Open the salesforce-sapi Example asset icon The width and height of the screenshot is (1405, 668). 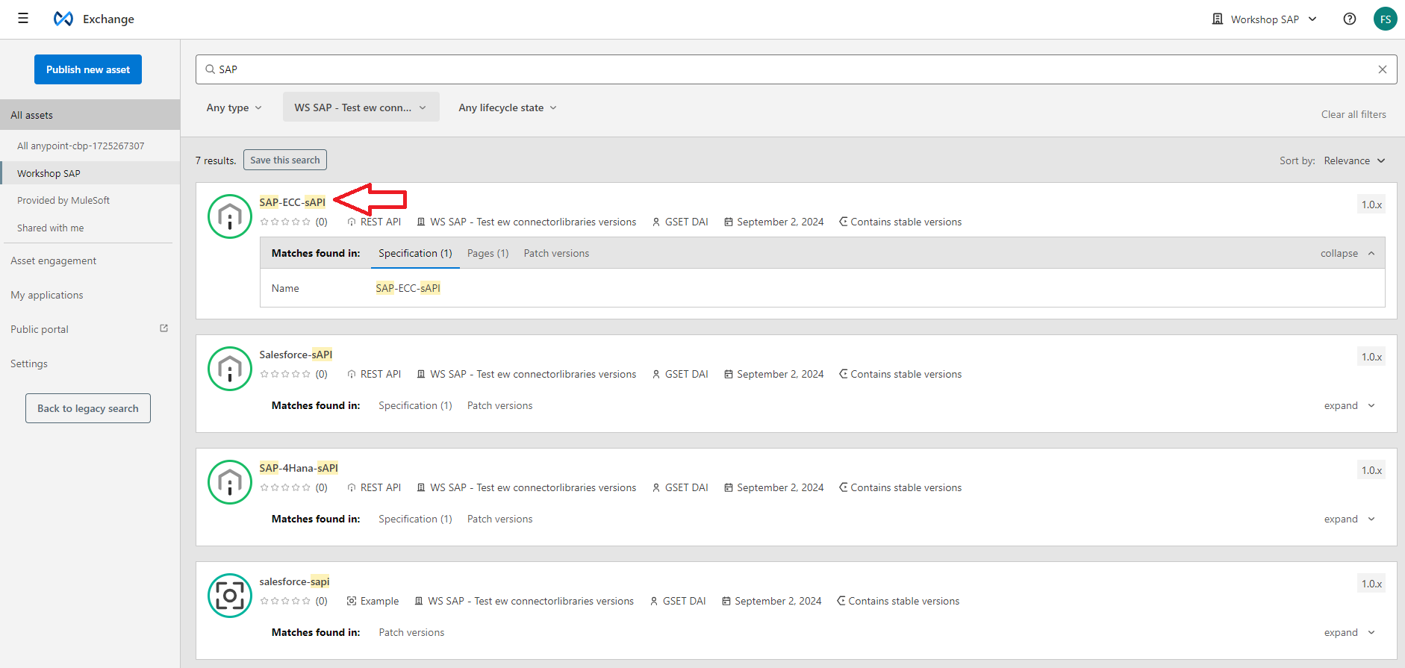230,596
